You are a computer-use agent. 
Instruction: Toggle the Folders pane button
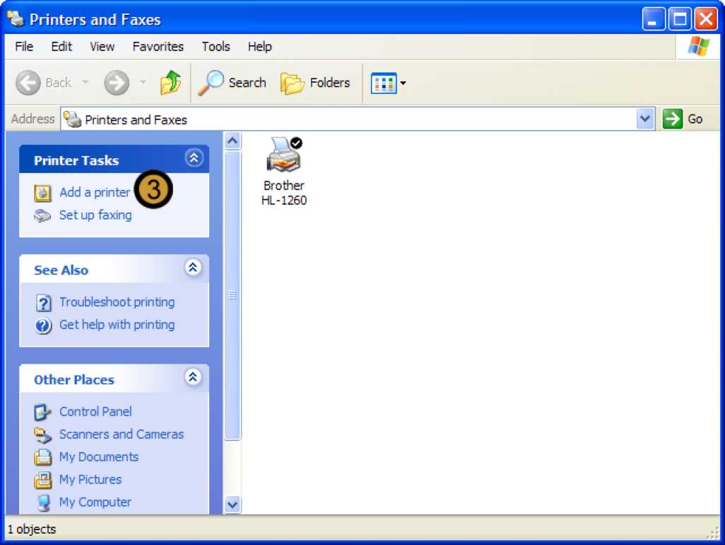pos(315,83)
